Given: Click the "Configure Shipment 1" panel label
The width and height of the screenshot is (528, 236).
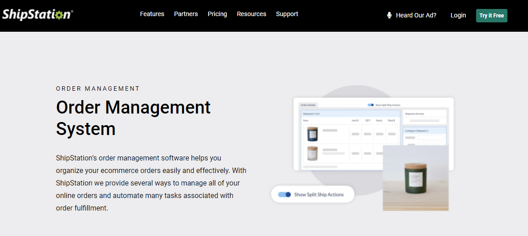Looking at the screenshot, I should click(x=417, y=131).
